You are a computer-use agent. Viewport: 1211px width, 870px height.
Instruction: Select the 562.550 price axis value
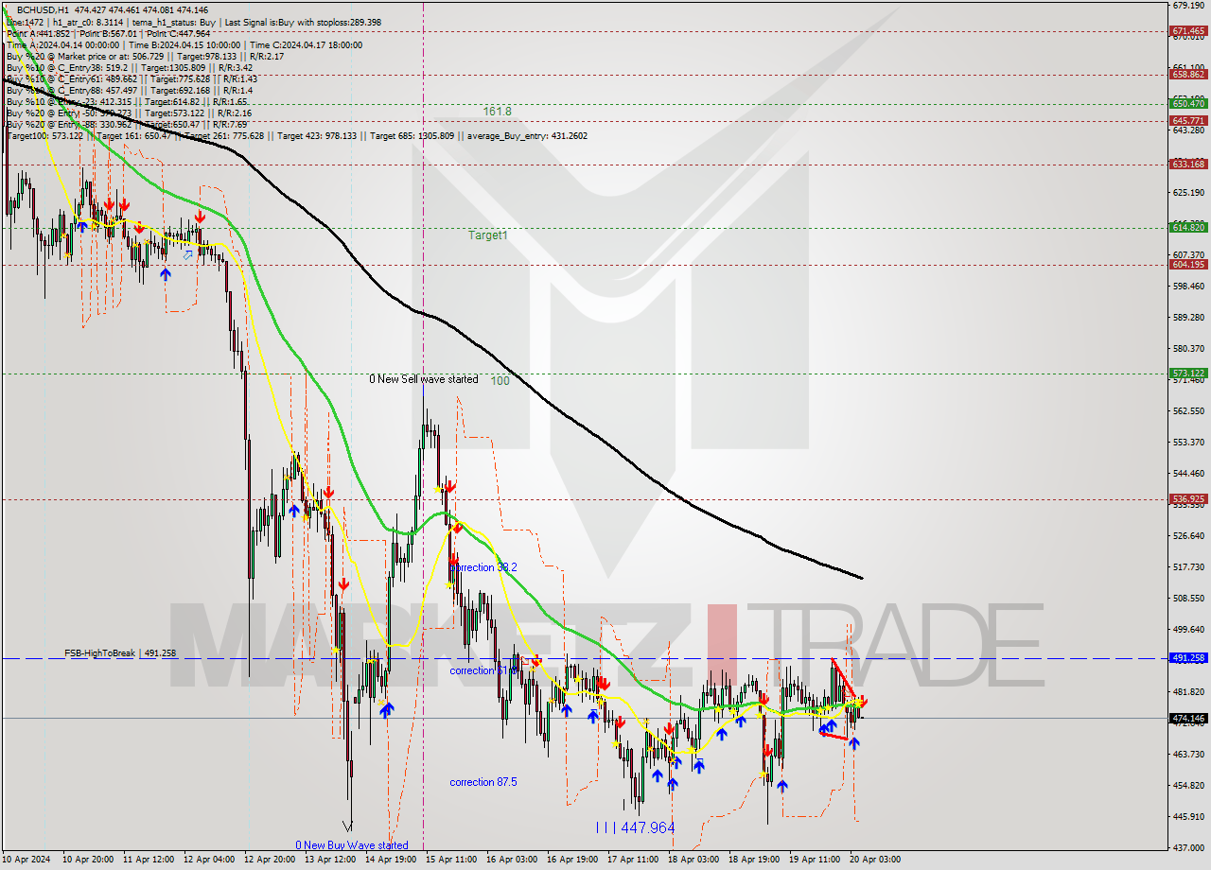1187,411
